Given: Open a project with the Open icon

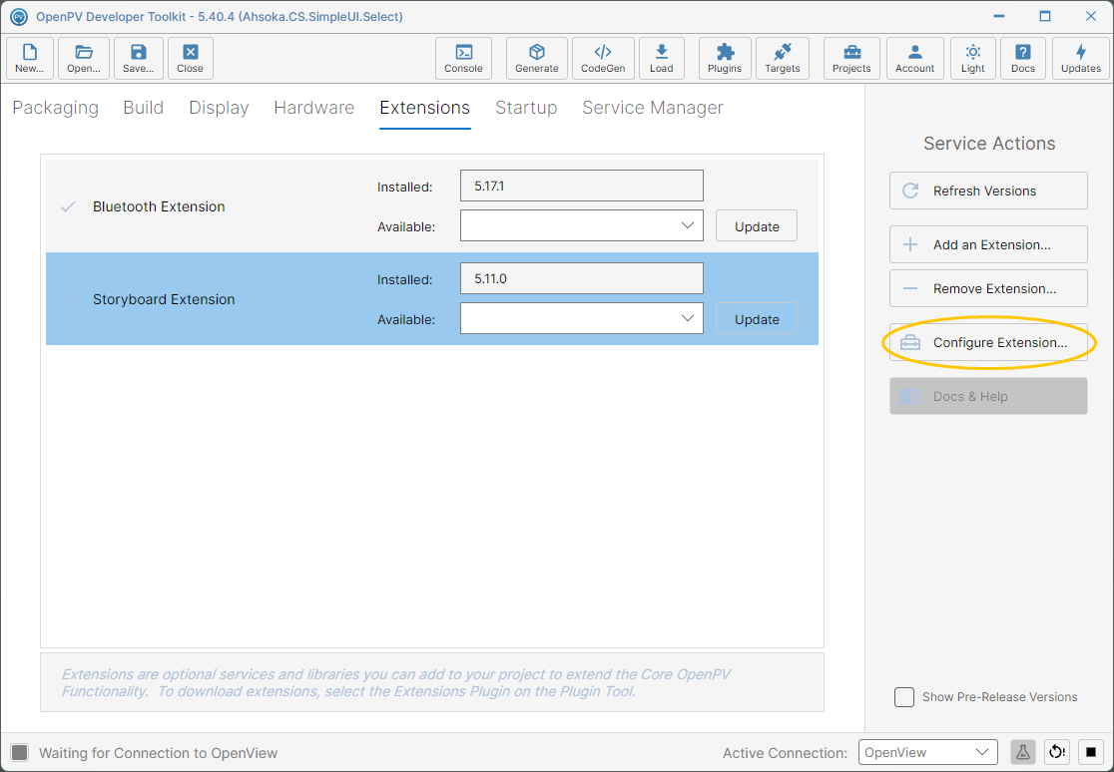Looking at the screenshot, I should click(x=84, y=58).
